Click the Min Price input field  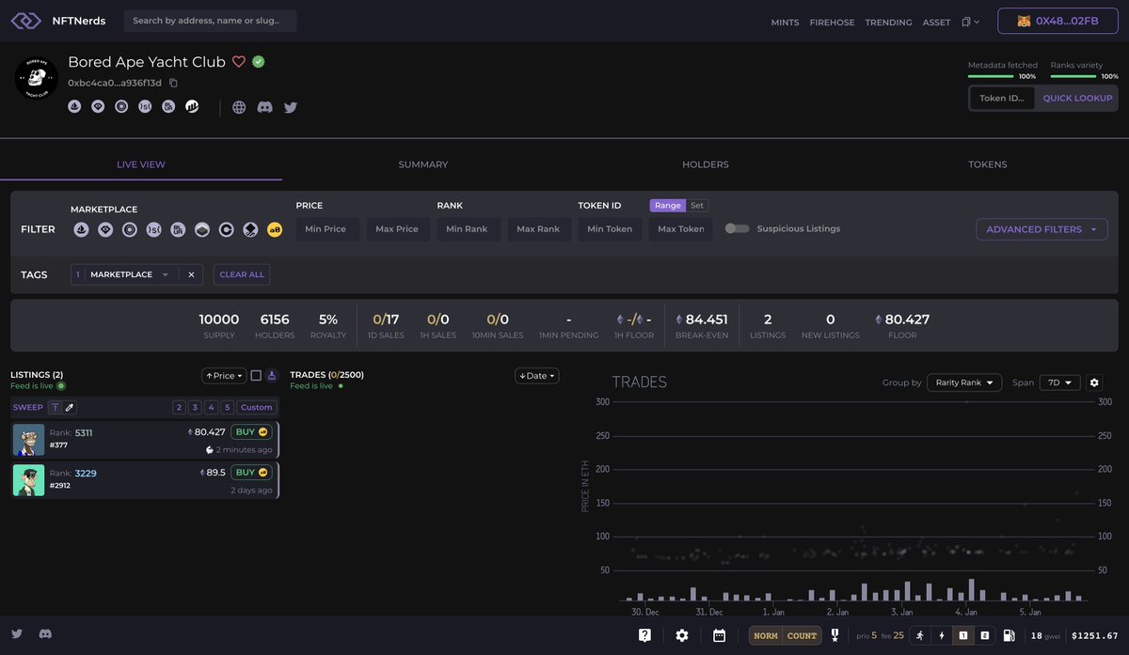[327, 226]
